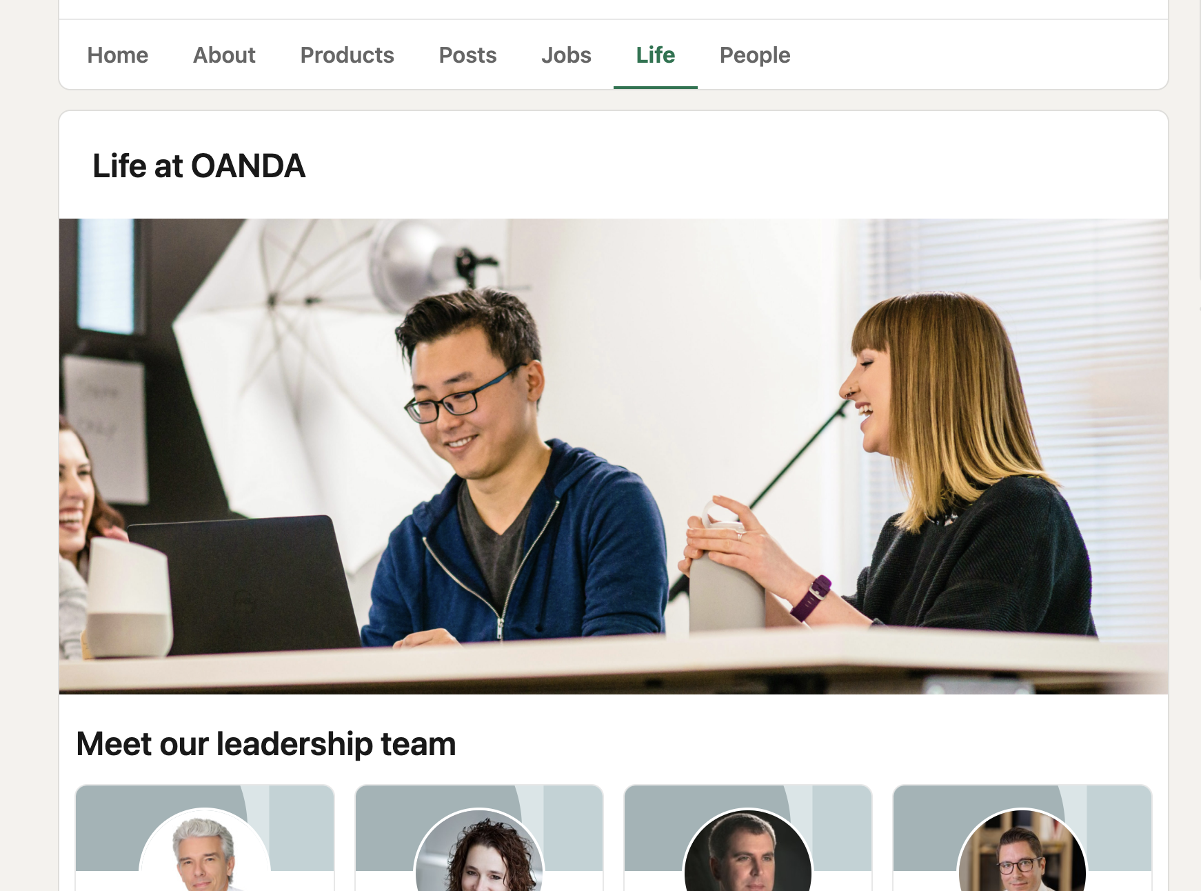1201x891 pixels.
Task: Go to the Posts tab
Action: [467, 55]
